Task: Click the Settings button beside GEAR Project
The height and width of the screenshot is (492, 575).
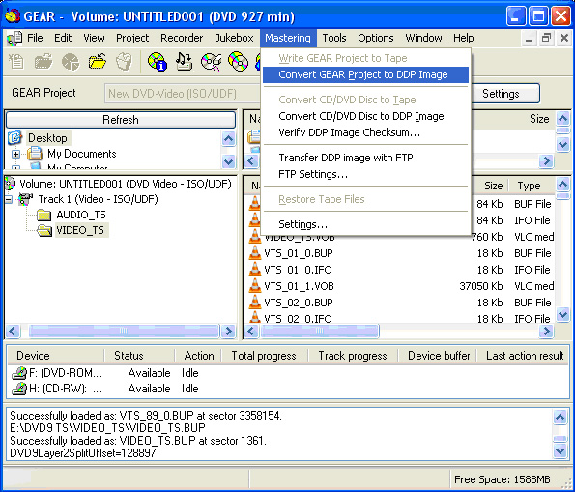Action: [501, 94]
